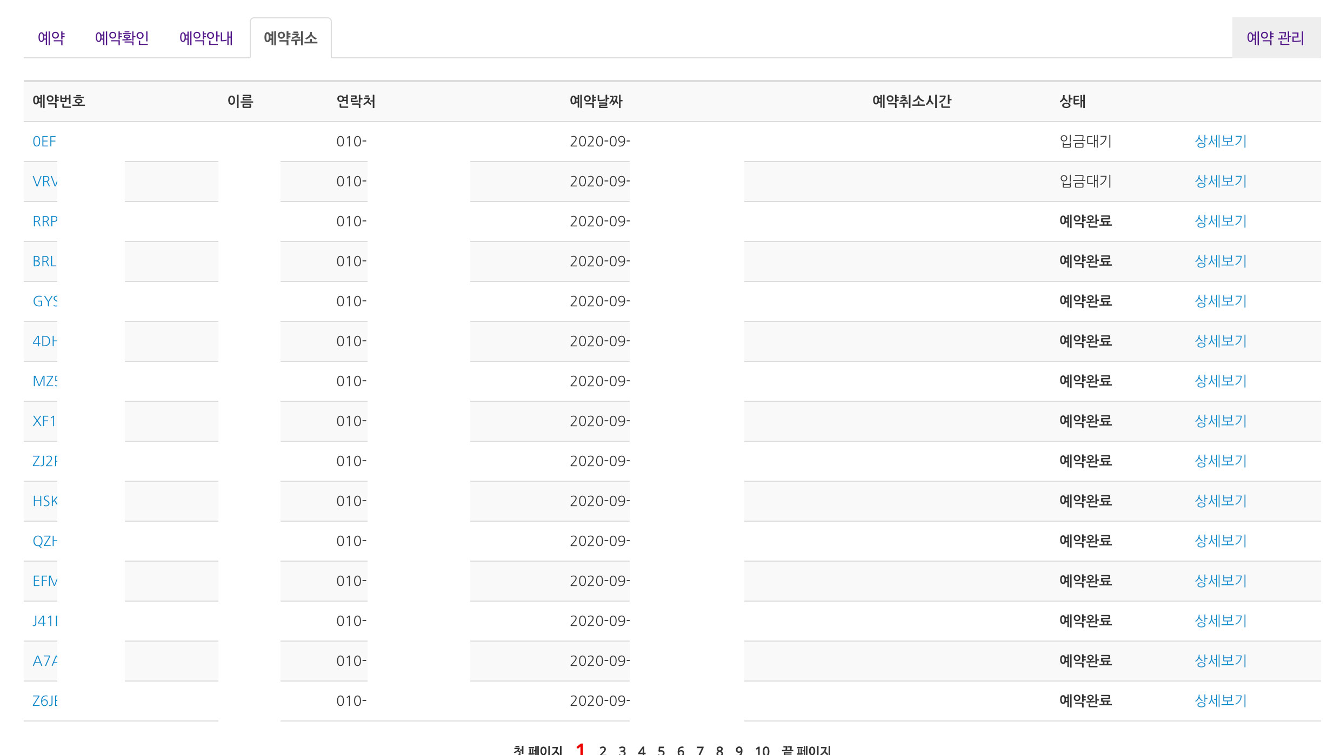Go to pagination page 10

pyautogui.click(x=762, y=750)
